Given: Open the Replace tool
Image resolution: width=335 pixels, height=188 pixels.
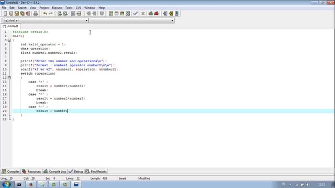Looking at the screenshot, I should coord(65,14).
